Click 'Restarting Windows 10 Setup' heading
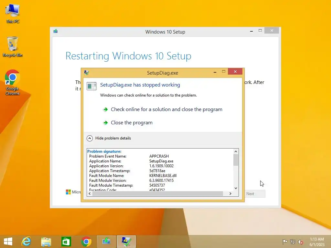This screenshot has width=331, height=248. (x=128, y=56)
